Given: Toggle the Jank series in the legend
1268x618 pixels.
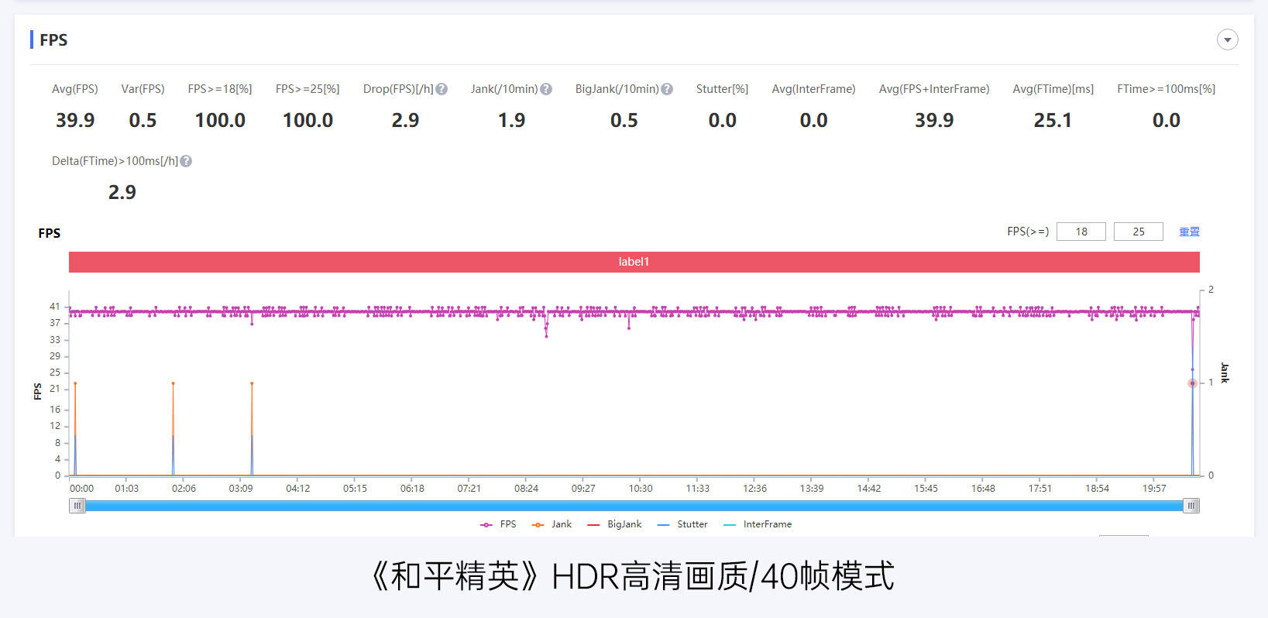Looking at the screenshot, I should coord(552,524).
